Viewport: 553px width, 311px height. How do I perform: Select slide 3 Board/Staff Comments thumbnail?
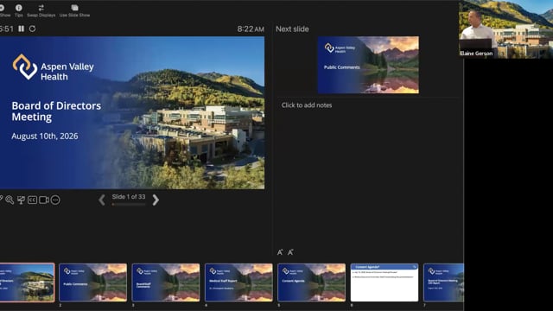point(166,282)
